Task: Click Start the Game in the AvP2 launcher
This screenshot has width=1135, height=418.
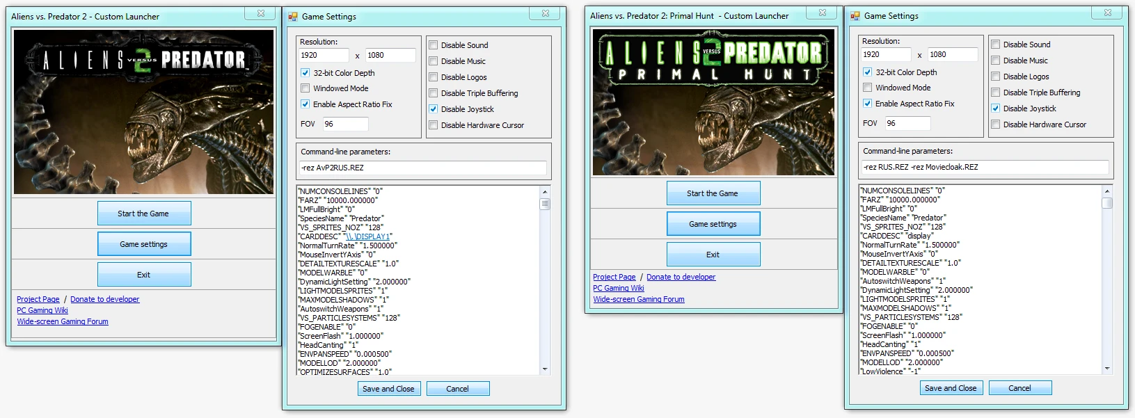Action: (x=144, y=214)
